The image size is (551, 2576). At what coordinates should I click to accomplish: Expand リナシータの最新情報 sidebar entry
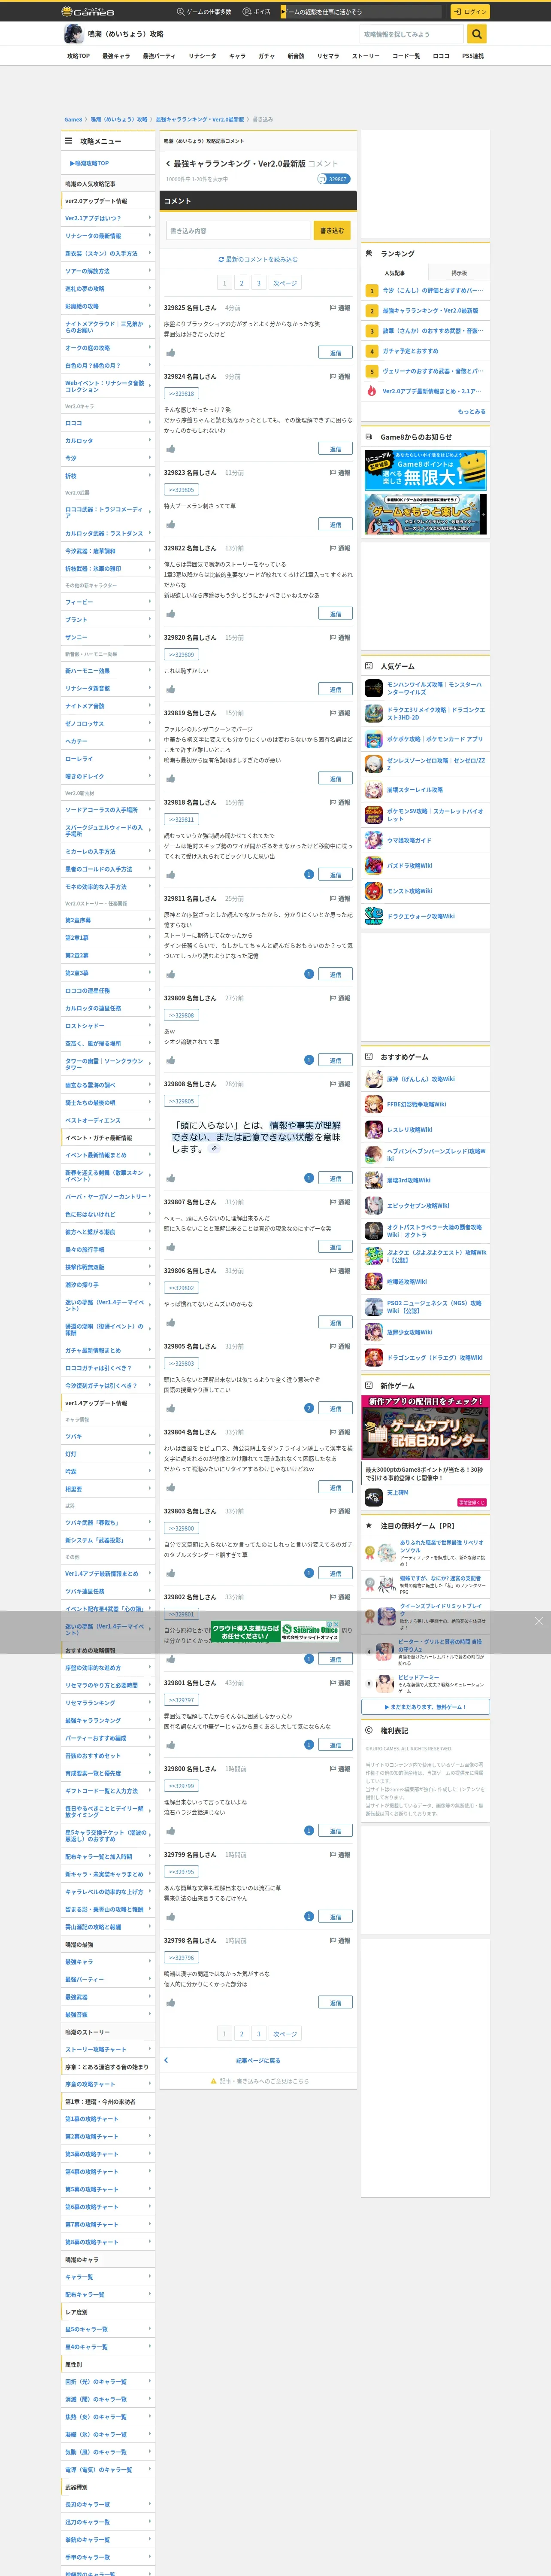(x=108, y=236)
